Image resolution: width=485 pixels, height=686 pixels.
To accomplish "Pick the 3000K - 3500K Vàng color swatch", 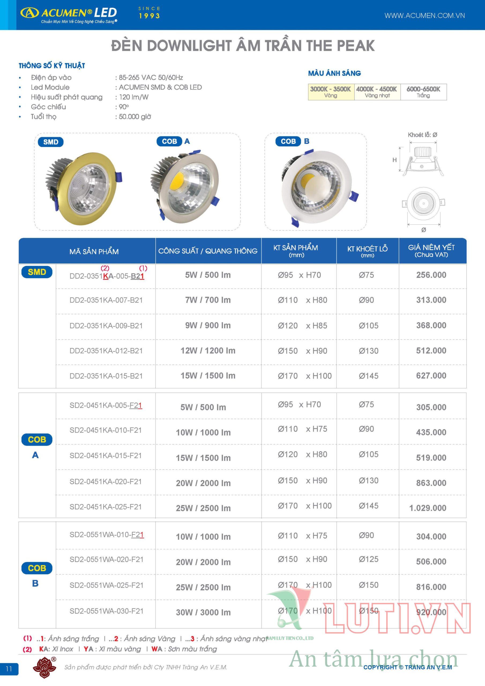I will coord(330,92).
